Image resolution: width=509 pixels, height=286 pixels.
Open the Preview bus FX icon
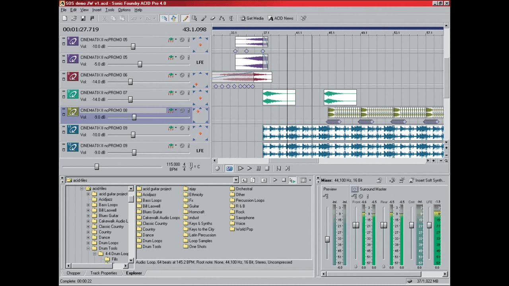(x=326, y=196)
